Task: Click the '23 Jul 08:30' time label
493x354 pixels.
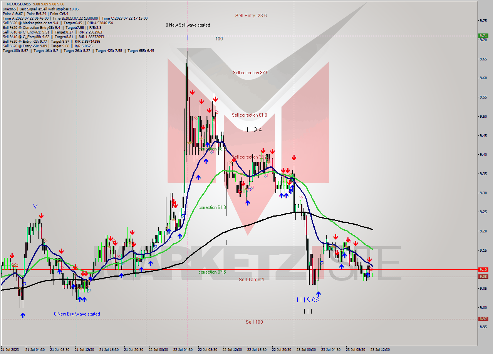Action: pyautogui.click(x=355, y=350)
